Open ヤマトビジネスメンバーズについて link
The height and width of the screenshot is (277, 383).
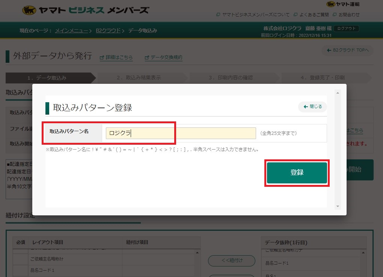click(253, 15)
